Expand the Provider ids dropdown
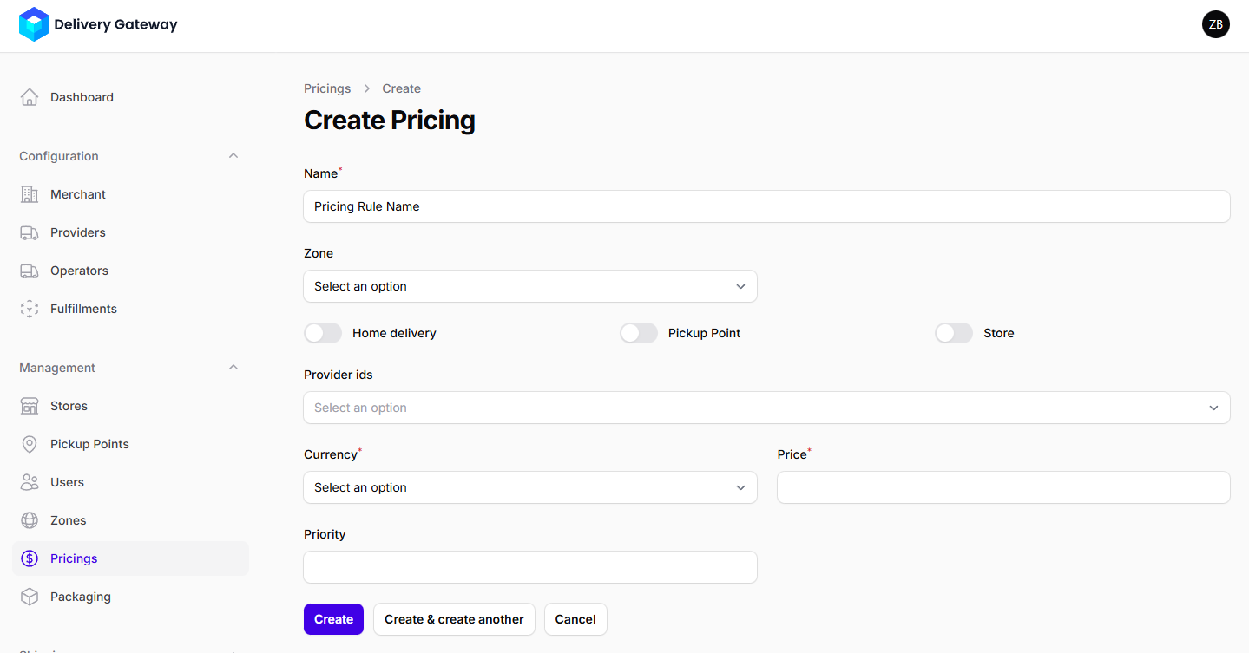This screenshot has height=653, width=1249. [x=766, y=408]
